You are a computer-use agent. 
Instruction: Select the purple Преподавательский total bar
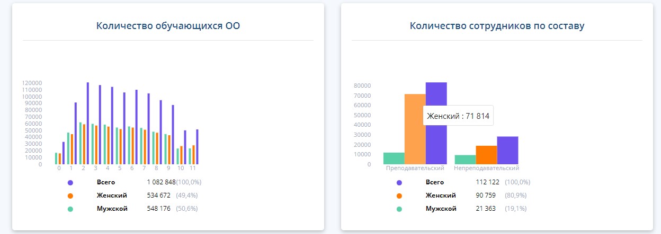pos(436,143)
